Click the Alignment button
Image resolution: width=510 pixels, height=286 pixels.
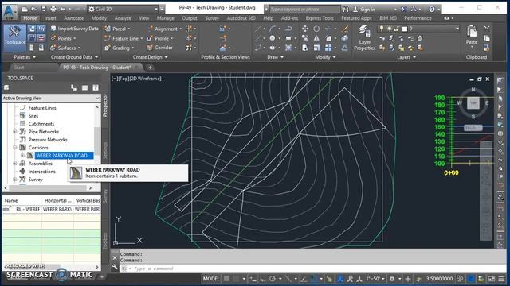pyautogui.click(x=166, y=29)
